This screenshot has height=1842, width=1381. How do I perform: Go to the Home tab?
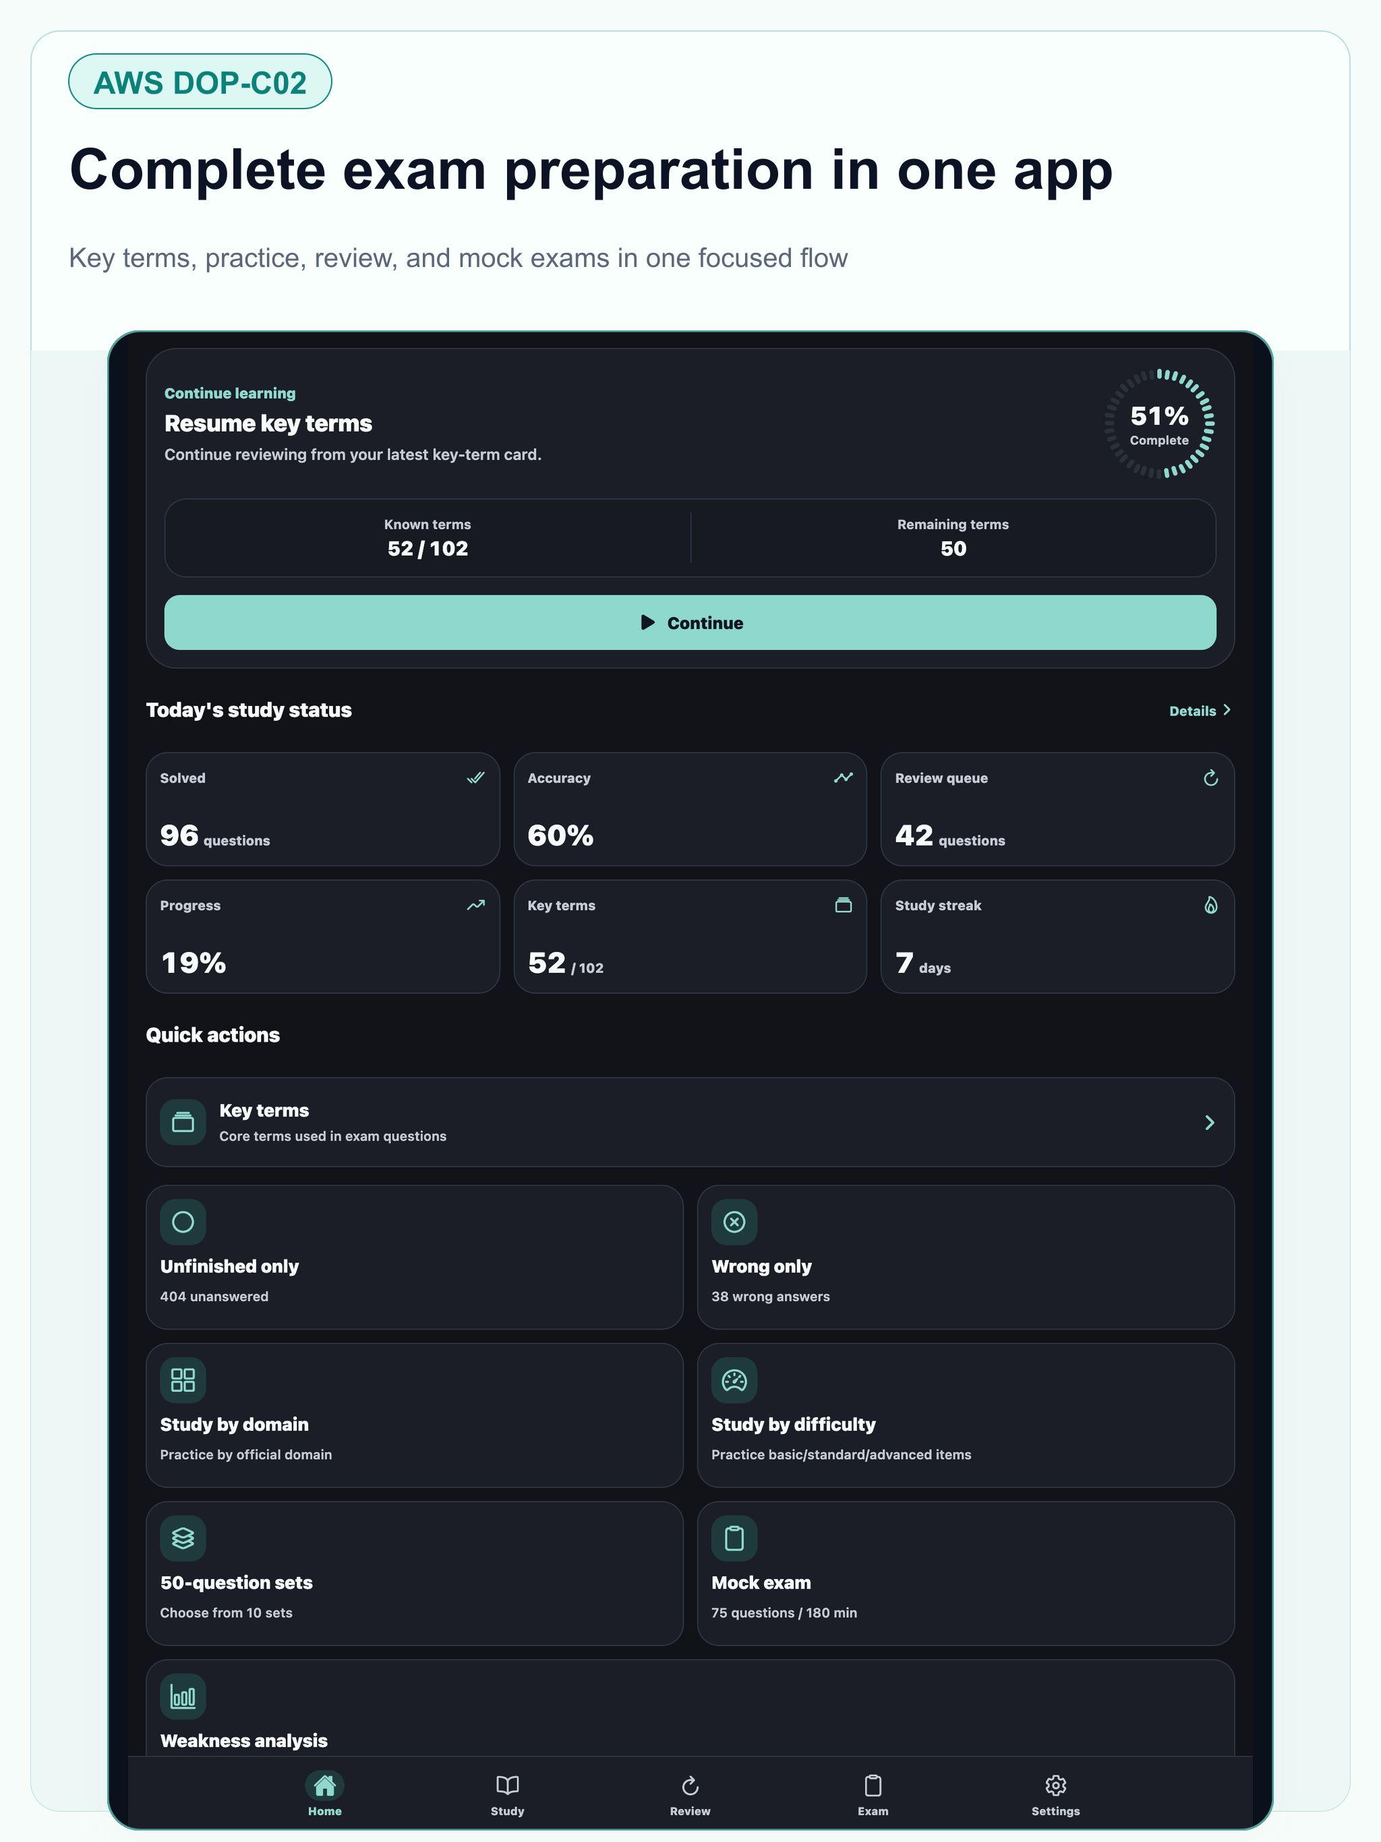click(x=325, y=1793)
